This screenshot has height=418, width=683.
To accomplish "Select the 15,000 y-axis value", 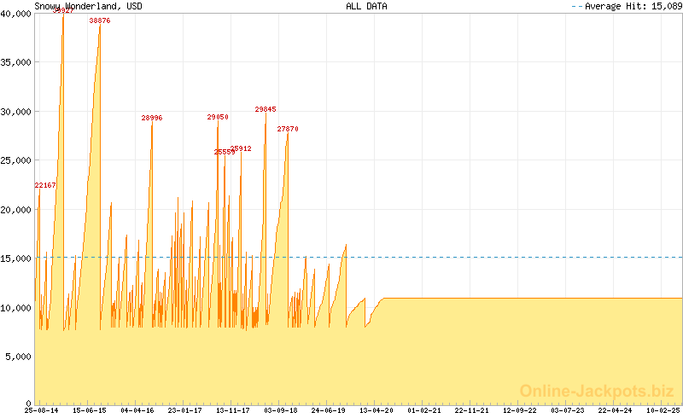I will point(16,258).
